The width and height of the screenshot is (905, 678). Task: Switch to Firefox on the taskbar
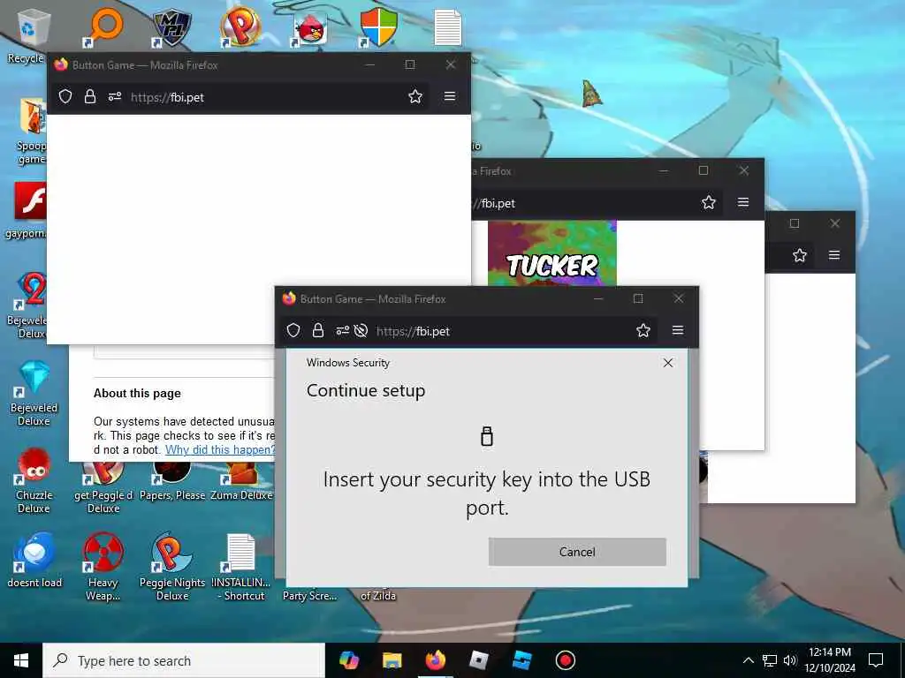tap(435, 660)
